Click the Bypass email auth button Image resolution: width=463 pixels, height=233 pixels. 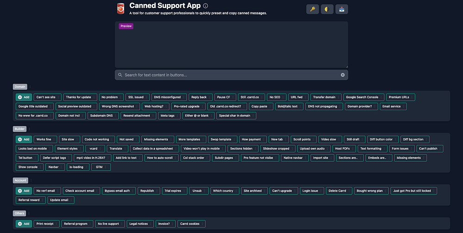click(119, 191)
